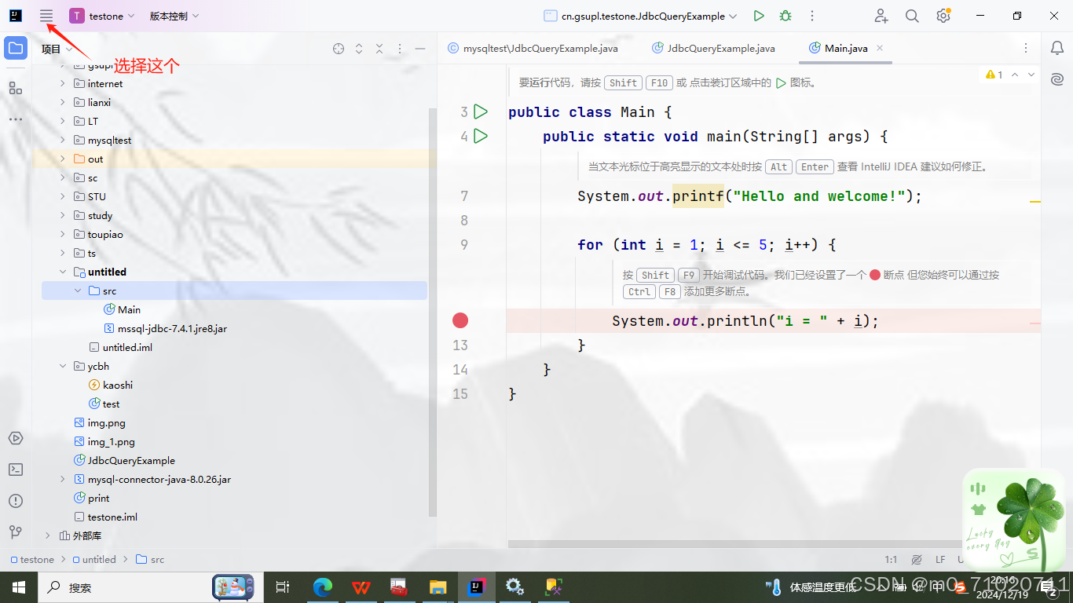1073x603 pixels.
Task: Select the Main.java tab
Action: 846,49
